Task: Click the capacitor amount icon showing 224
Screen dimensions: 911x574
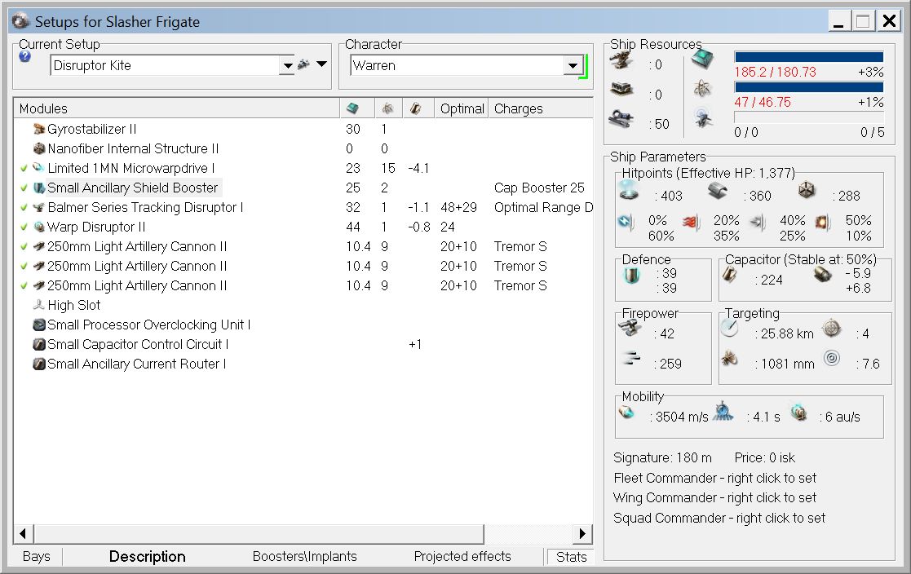Action: [730, 274]
